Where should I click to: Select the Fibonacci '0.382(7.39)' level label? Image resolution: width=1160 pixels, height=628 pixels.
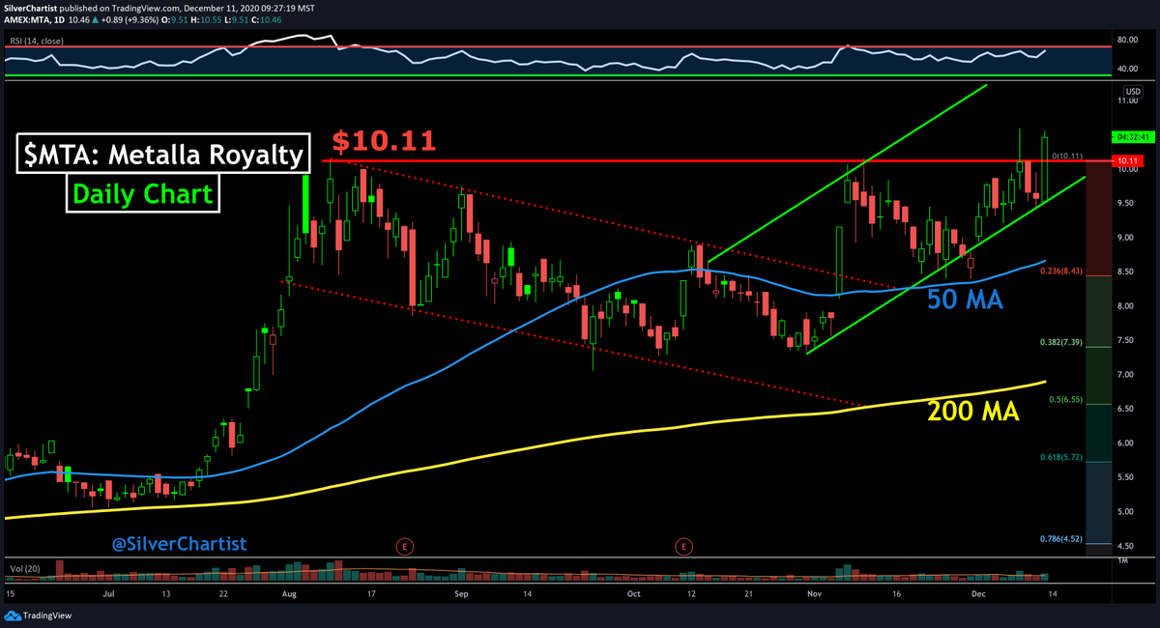pos(1061,342)
